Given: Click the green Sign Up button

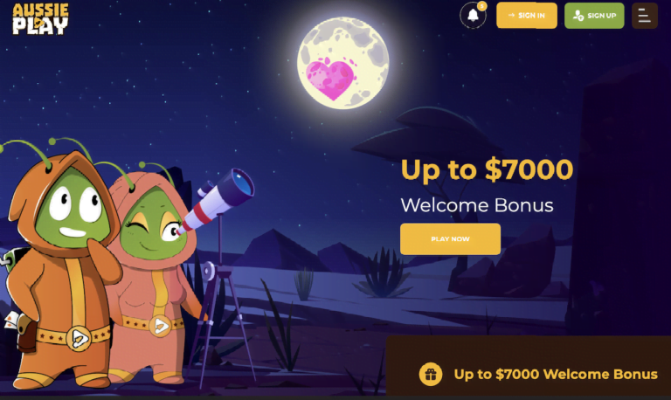Looking at the screenshot, I should click(594, 16).
